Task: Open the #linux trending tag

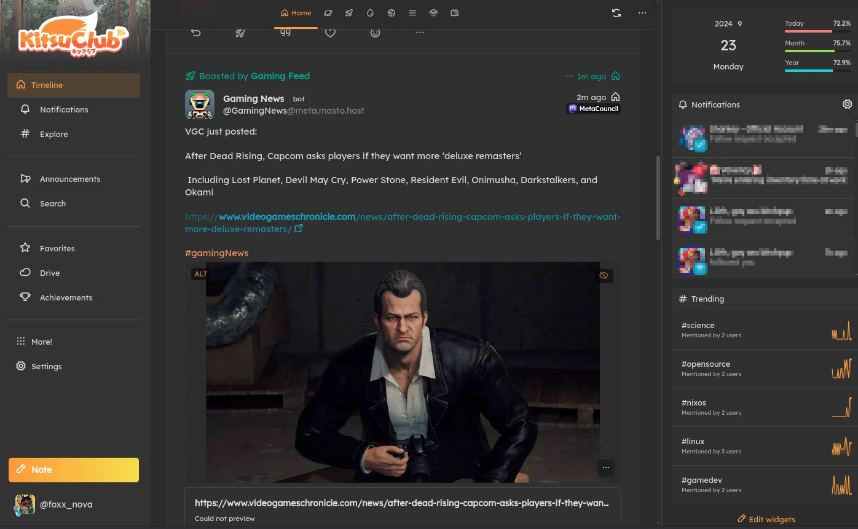Action: (x=693, y=442)
